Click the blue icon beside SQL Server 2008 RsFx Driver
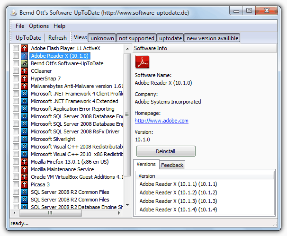Viewport: 287px width, 236px height. [x=24, y=131]
